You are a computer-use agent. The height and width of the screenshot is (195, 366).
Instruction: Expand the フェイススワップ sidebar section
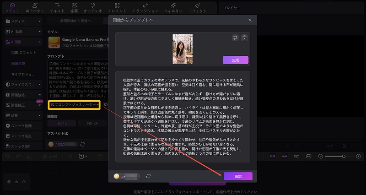[x=22, y=85]
